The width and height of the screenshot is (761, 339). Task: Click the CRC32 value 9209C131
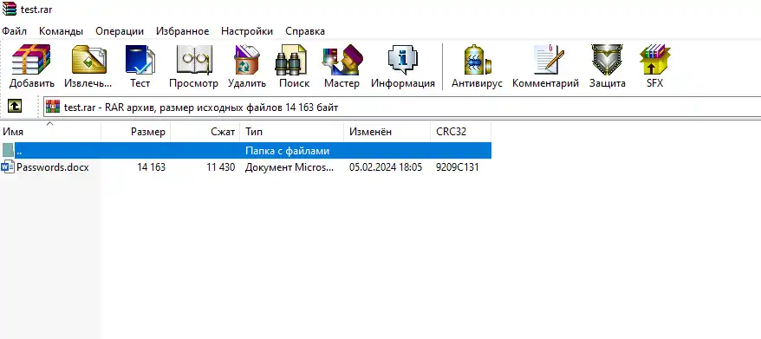click(457, 167)
